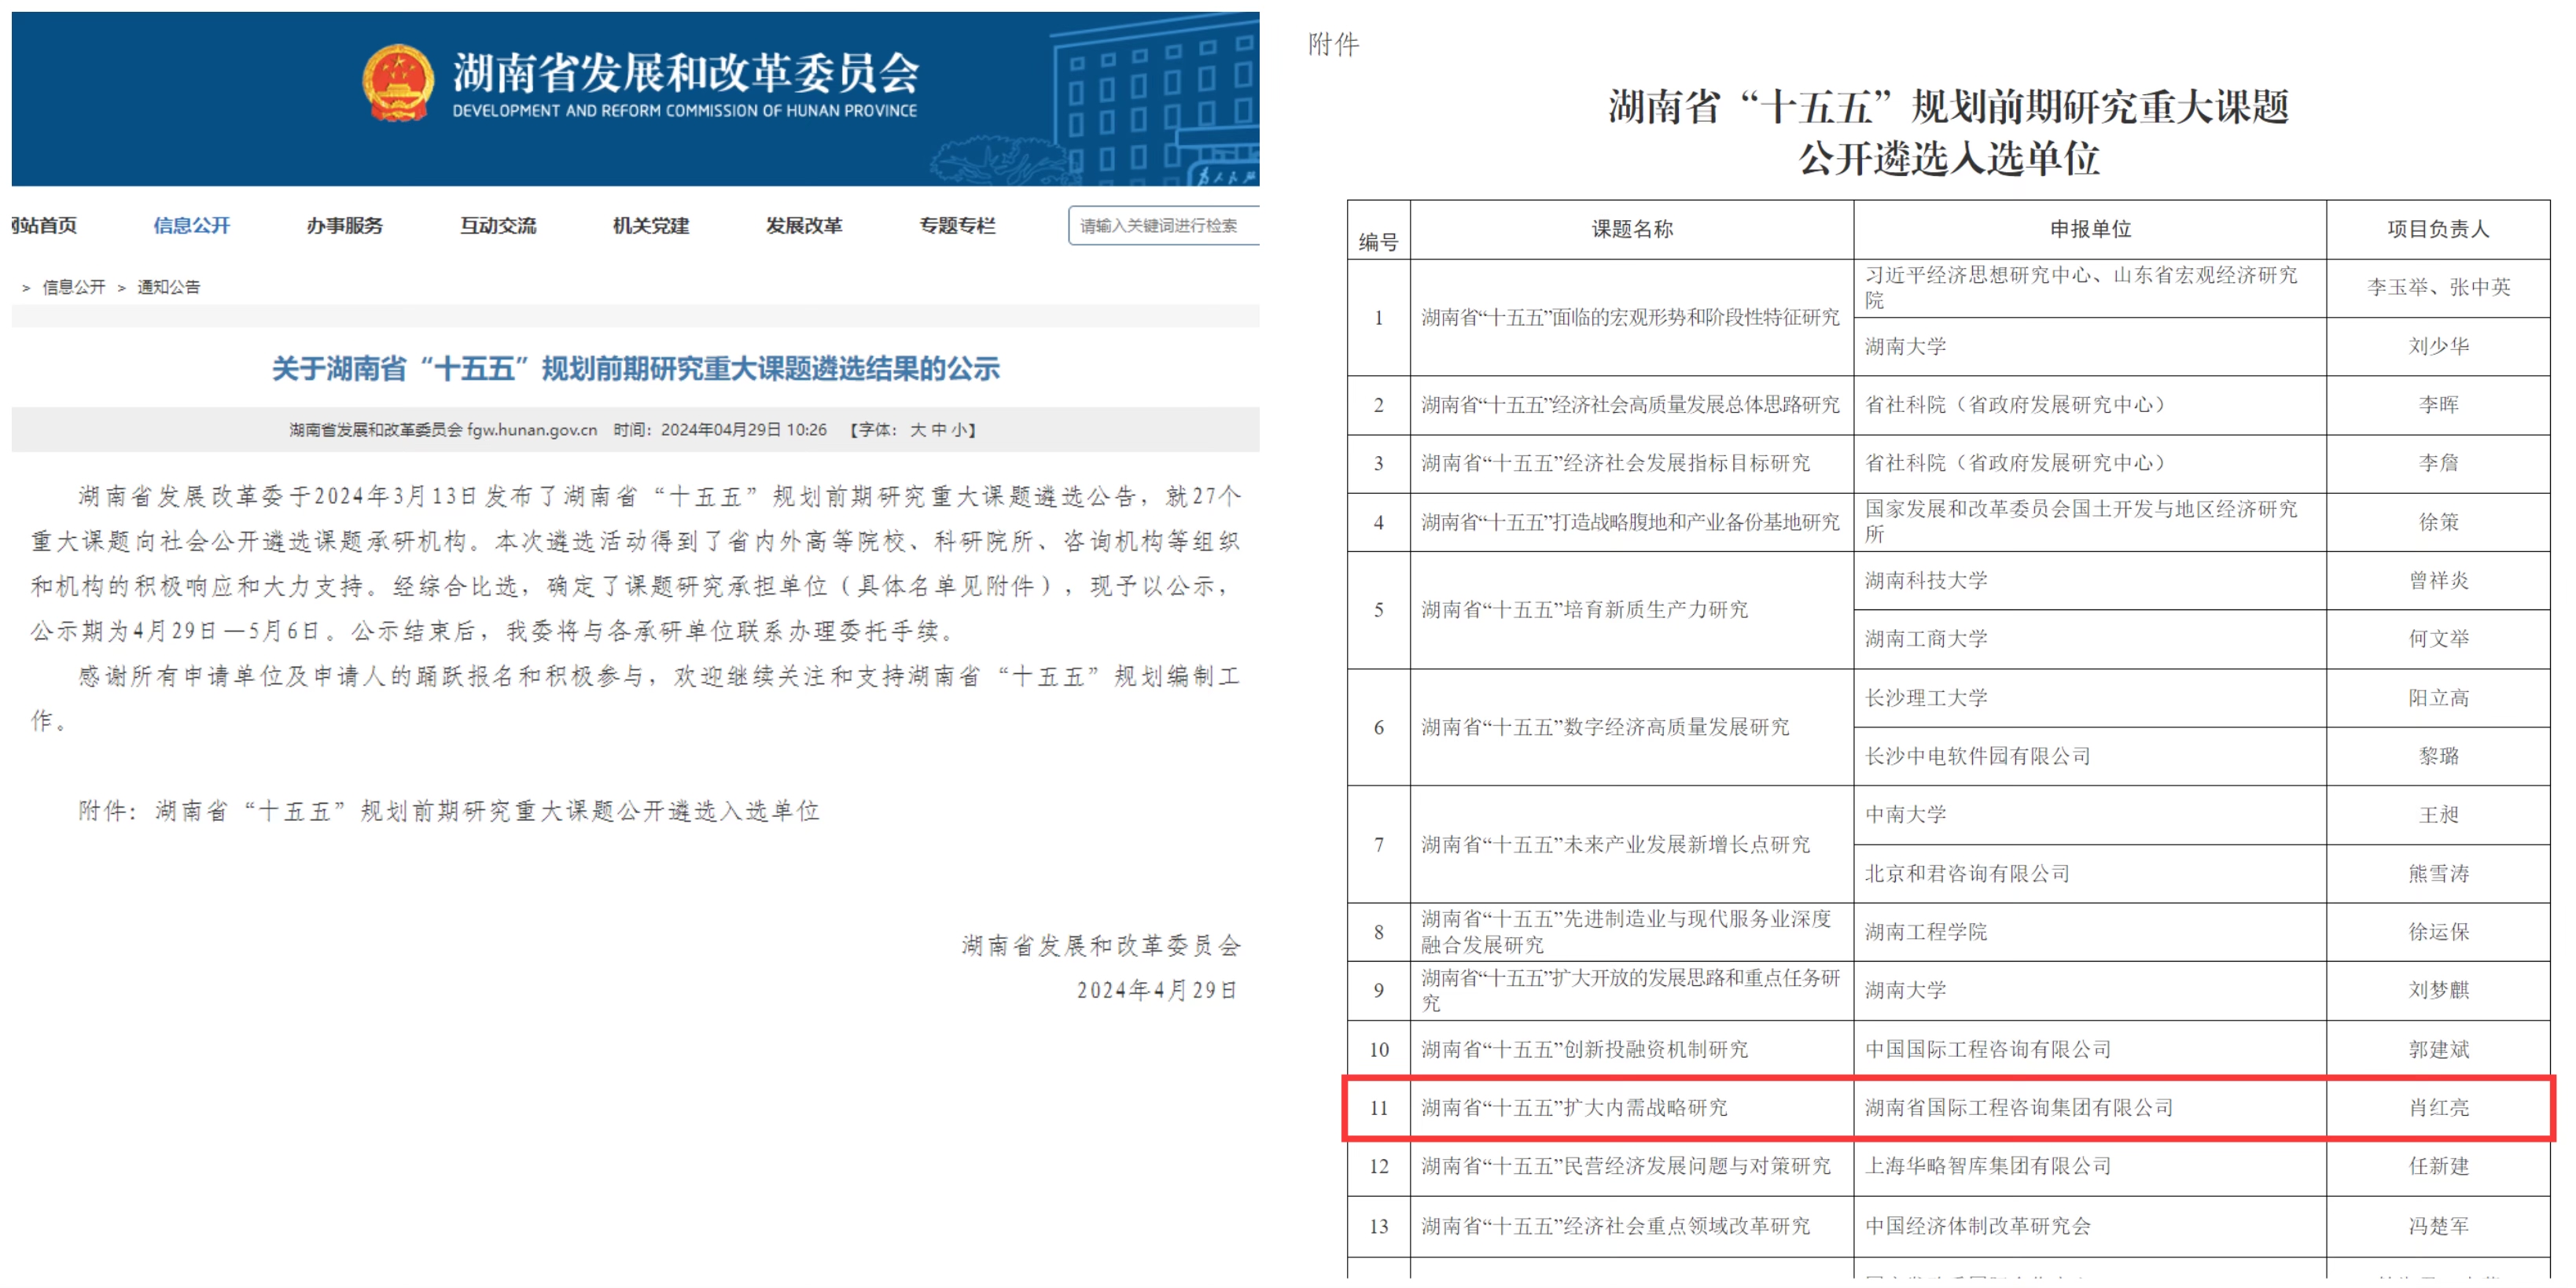Screen dimensions: 2576x1288
Task: Click header title 湖南省发展和改革委员会
Action: point(685,72)
